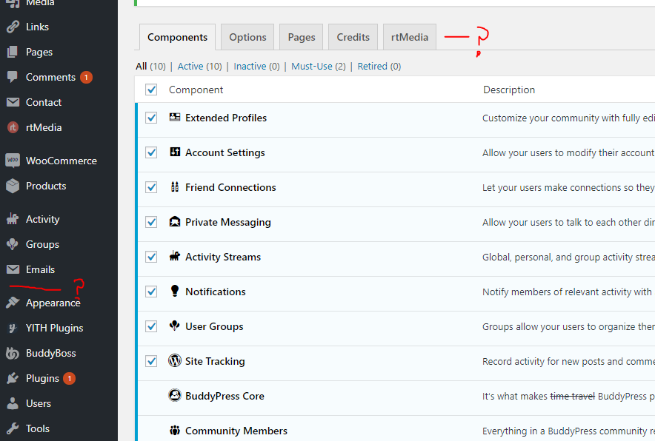Click the Notifications lightbulb icon
The image size is (655, 441).
pos(175,291)
